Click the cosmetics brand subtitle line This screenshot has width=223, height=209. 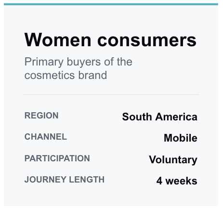pyautogui.click(x=66, y=75)
